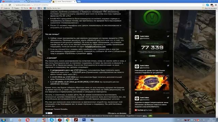218x122 pixels.
Task: Switch to Chrome in the taskbar
Action: pyautogui.click(x=68, y=120)
